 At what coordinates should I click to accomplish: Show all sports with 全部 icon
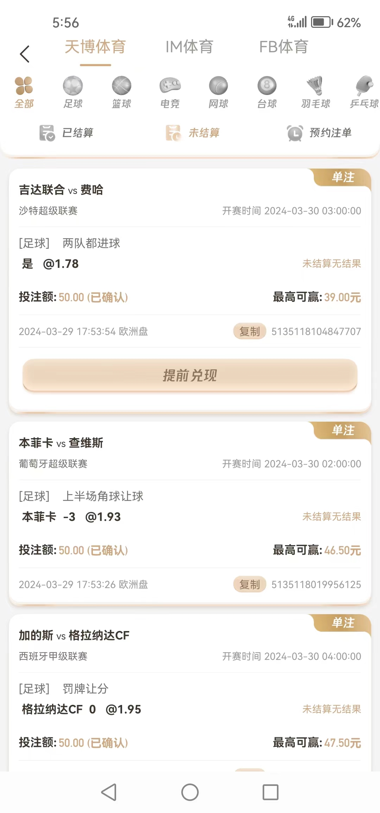click(x=24, y=86)
